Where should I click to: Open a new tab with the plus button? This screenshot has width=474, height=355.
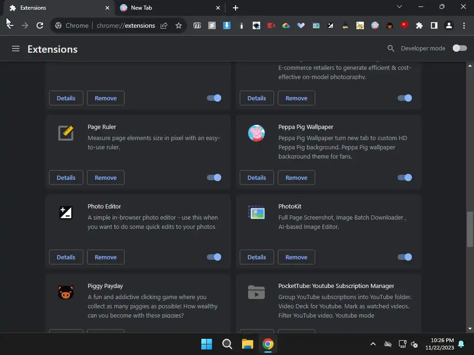coord(236,8)
